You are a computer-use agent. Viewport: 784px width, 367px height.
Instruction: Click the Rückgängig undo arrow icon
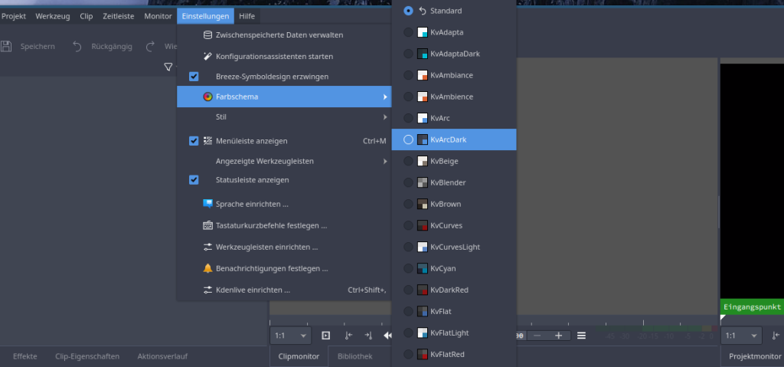(77, 47)
